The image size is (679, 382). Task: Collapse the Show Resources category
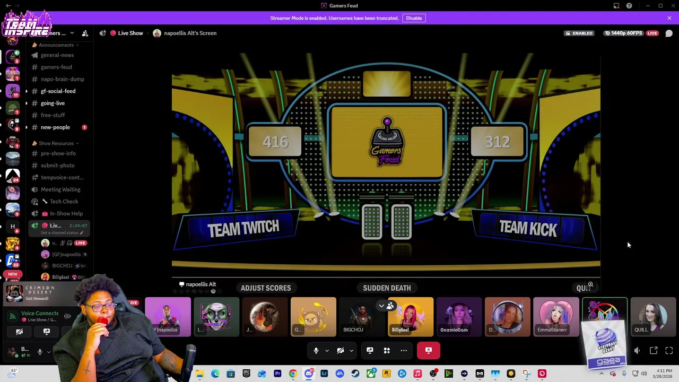point(56,143)
